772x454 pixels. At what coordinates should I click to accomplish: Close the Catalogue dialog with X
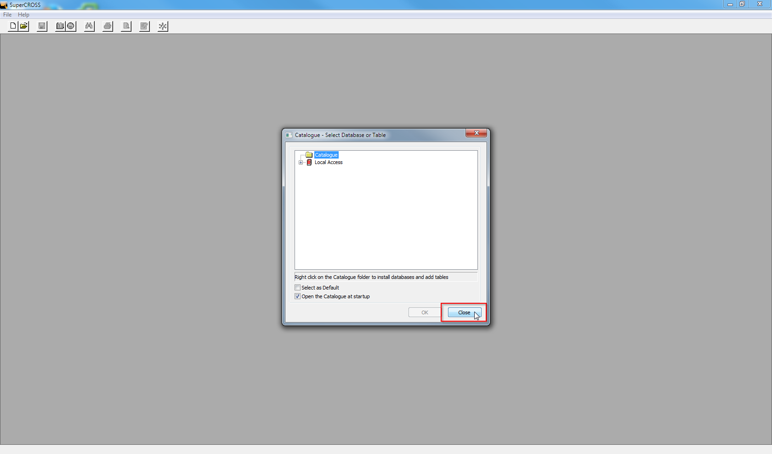(476, 133)
